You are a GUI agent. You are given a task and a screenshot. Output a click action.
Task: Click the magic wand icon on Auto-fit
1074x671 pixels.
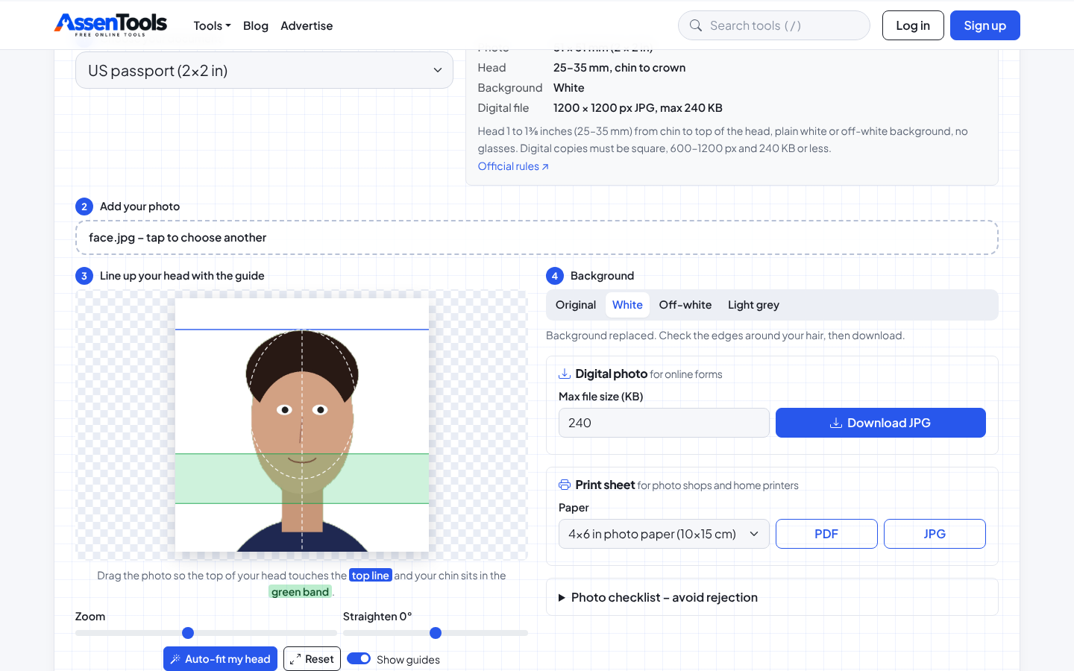175,659
